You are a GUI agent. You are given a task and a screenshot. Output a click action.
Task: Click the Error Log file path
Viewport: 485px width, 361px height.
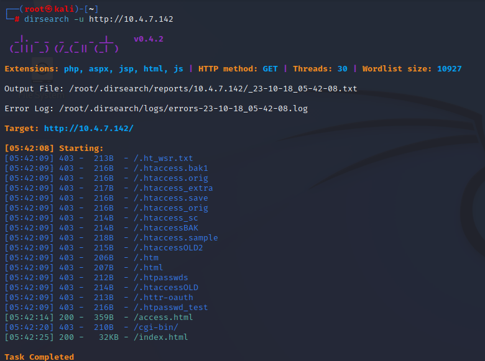coord(183,109)
